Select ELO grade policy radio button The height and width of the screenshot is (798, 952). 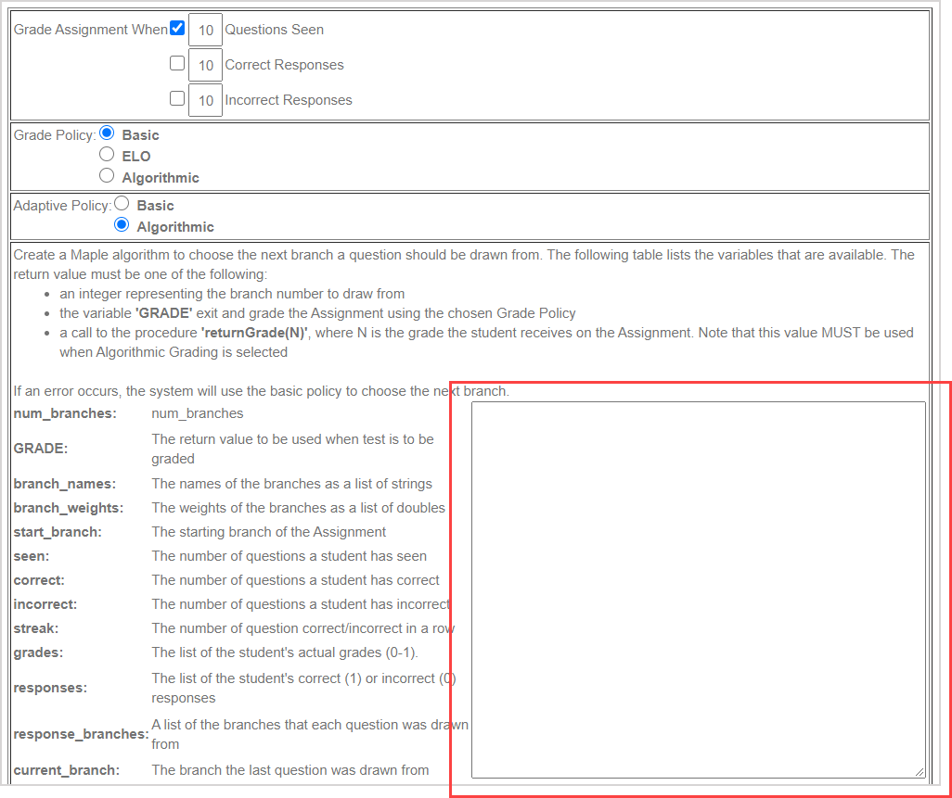pos(107,155)
